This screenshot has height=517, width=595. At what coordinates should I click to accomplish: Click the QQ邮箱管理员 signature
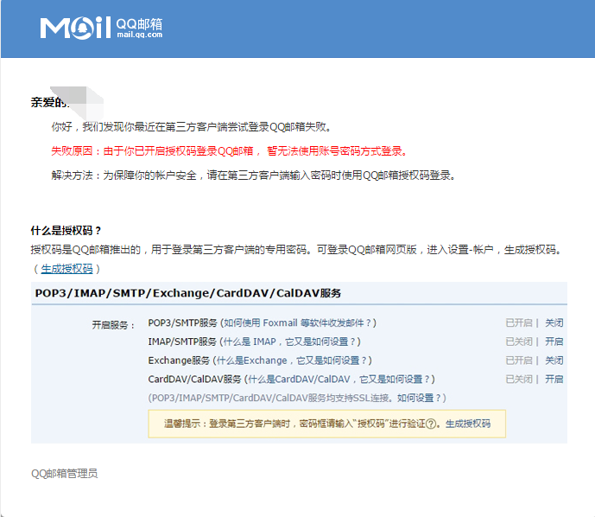(x=64, y=473)
